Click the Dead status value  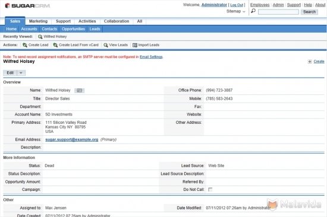pos(49,166)
